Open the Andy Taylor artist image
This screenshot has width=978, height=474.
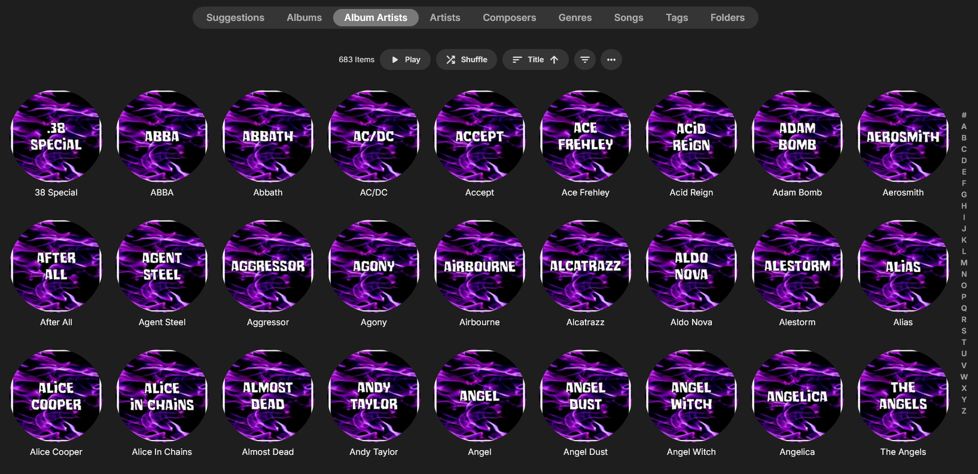pos(374,396)
